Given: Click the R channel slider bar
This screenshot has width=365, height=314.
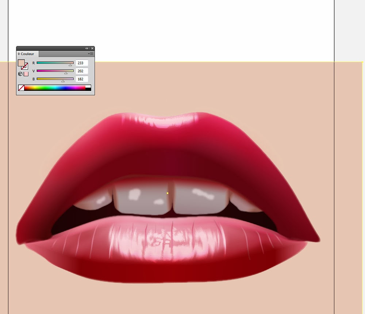Looking at the screenshot, I should click(55, 63).
